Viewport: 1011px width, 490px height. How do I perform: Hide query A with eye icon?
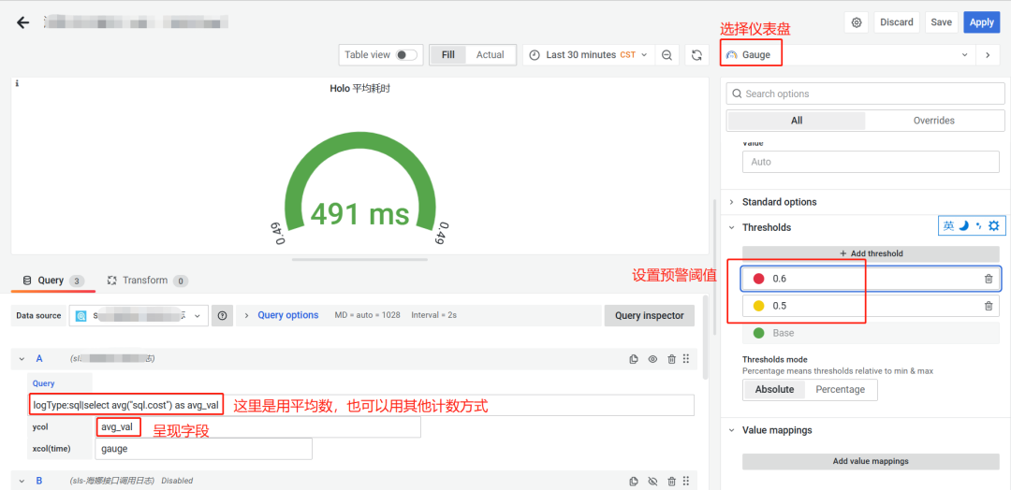652,359
